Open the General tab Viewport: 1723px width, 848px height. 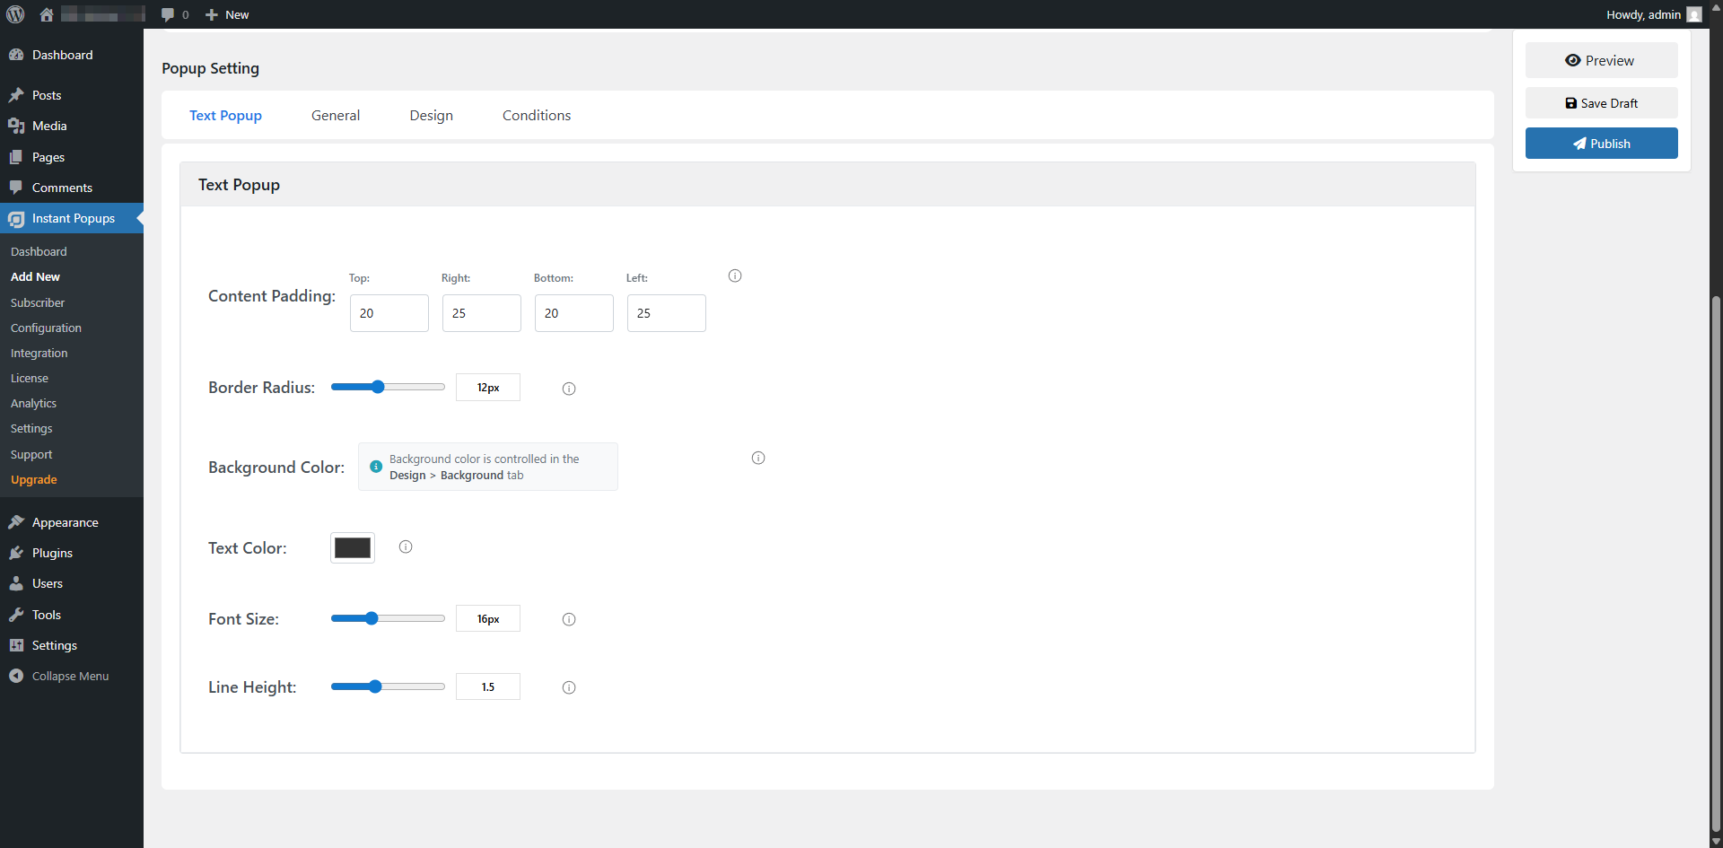[336, 116]
